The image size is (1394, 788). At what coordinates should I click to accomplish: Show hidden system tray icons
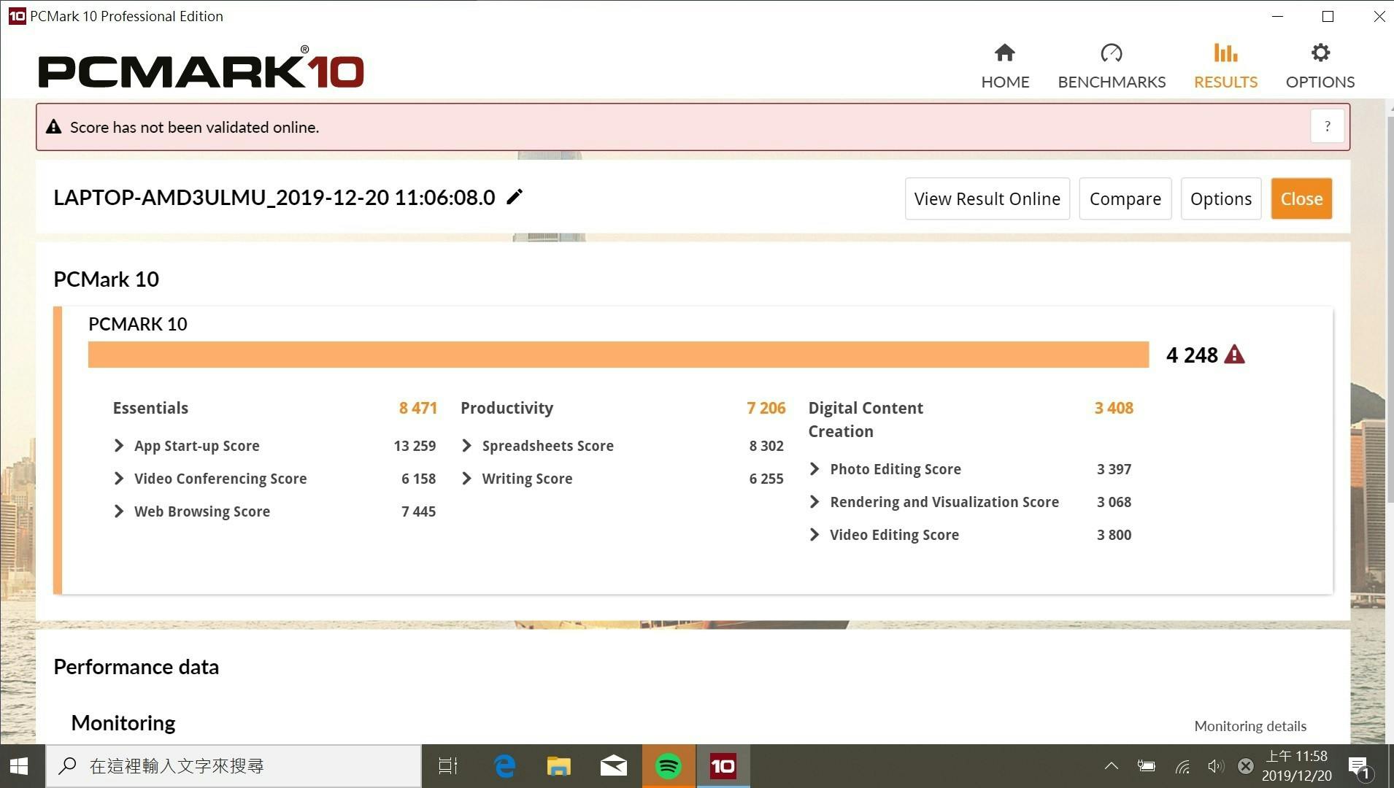tap(1111, 766)
